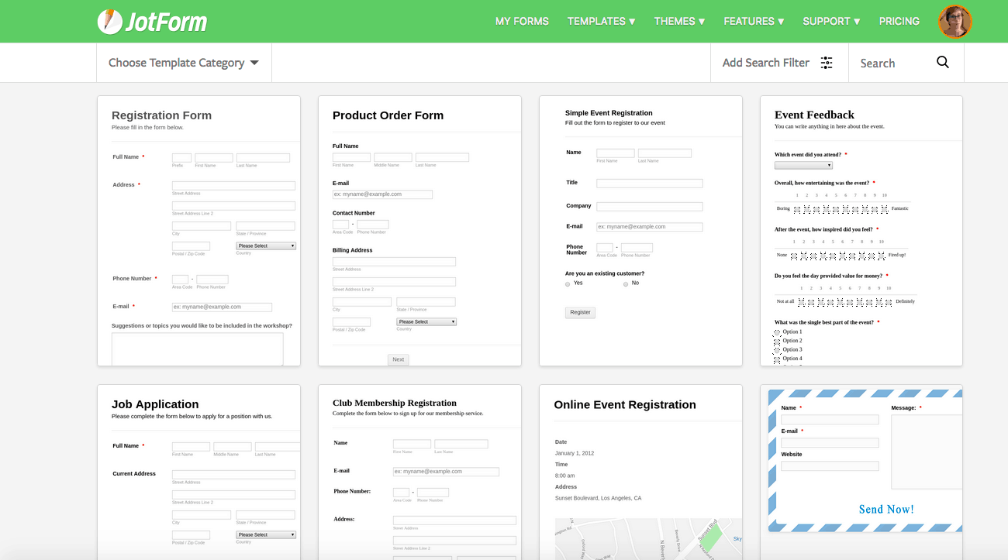This screenshot has height=560, width=1008.
Task: Open the Add Search Filter settings icon
Action: point(828,62)
